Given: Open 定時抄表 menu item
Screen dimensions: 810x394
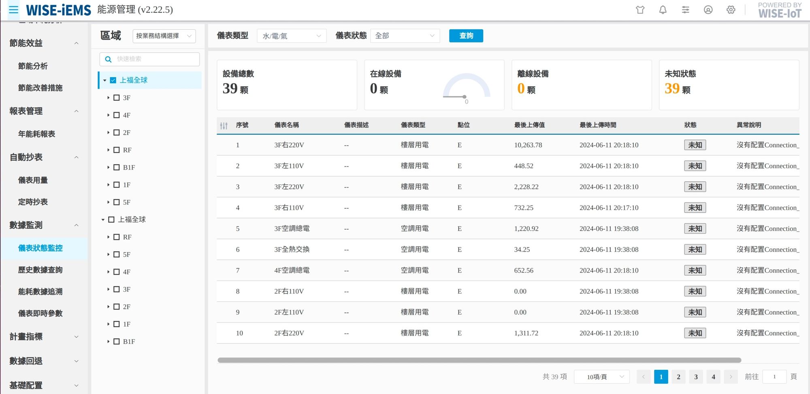Looking at the screenshot, I should [x=33, y=202].
